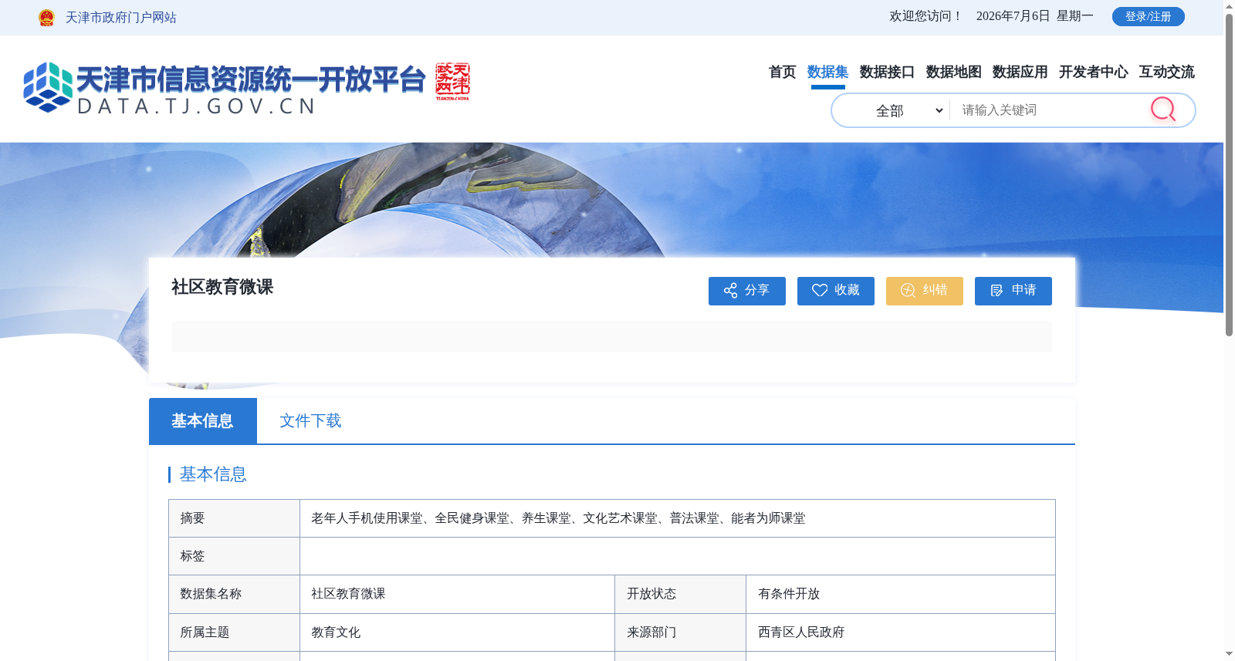Viewport: 1235px width, 661px height.
Task: Click the 有条件开放 status value
Action: (x=789, y=594)
